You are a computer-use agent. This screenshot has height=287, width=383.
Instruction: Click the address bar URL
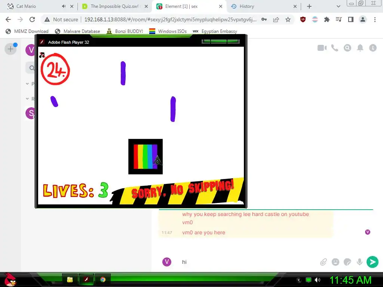pos(171,19)
